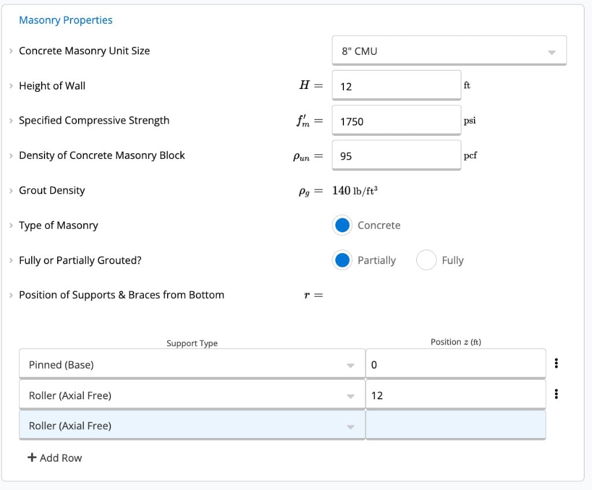Click the Grout Density label

coord(51,191)
